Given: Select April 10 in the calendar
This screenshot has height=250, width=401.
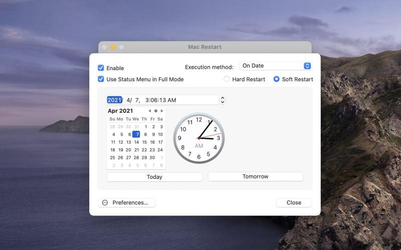Looking at the screenshot, I should (160, 134).
